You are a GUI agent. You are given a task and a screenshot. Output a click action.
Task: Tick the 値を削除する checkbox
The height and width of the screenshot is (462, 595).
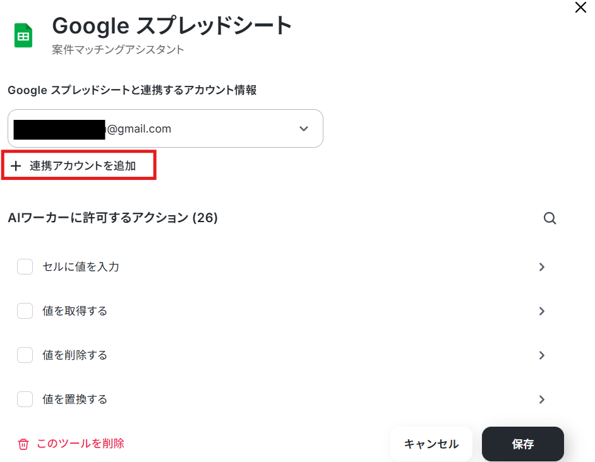[x=25, y=355]
